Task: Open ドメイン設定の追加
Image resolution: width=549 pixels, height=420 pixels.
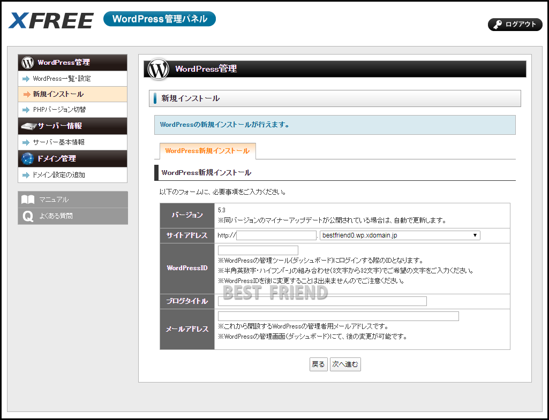Action: (72, 174)
